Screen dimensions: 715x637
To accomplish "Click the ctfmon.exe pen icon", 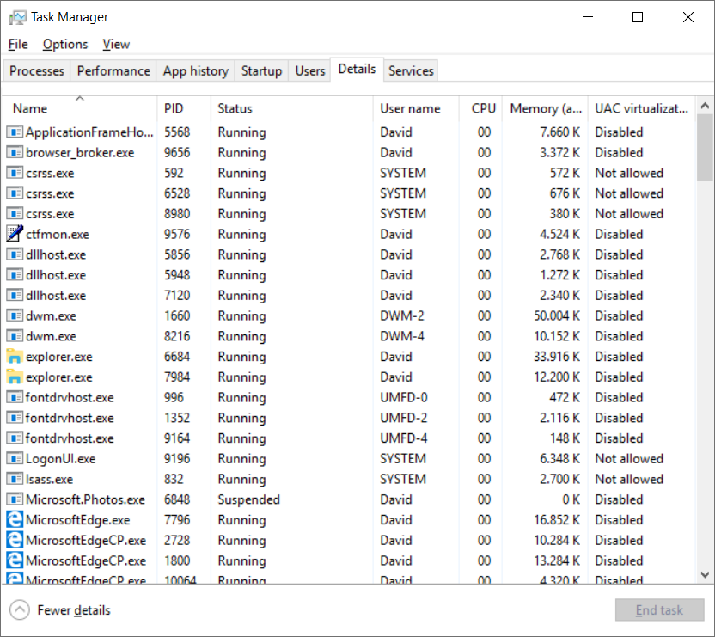I will click(15, 234).
